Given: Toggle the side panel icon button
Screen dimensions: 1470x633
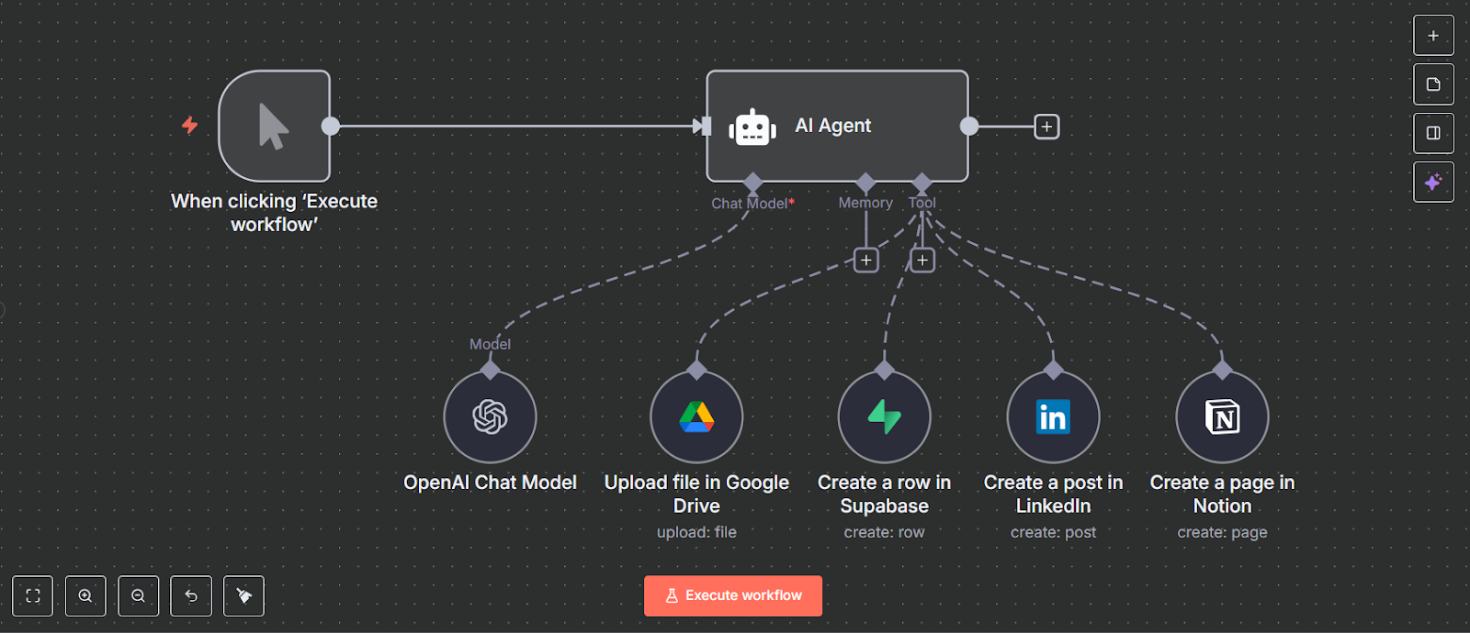Looking at the screenshot, I should pyautogui.click(x=1433, y=133).
